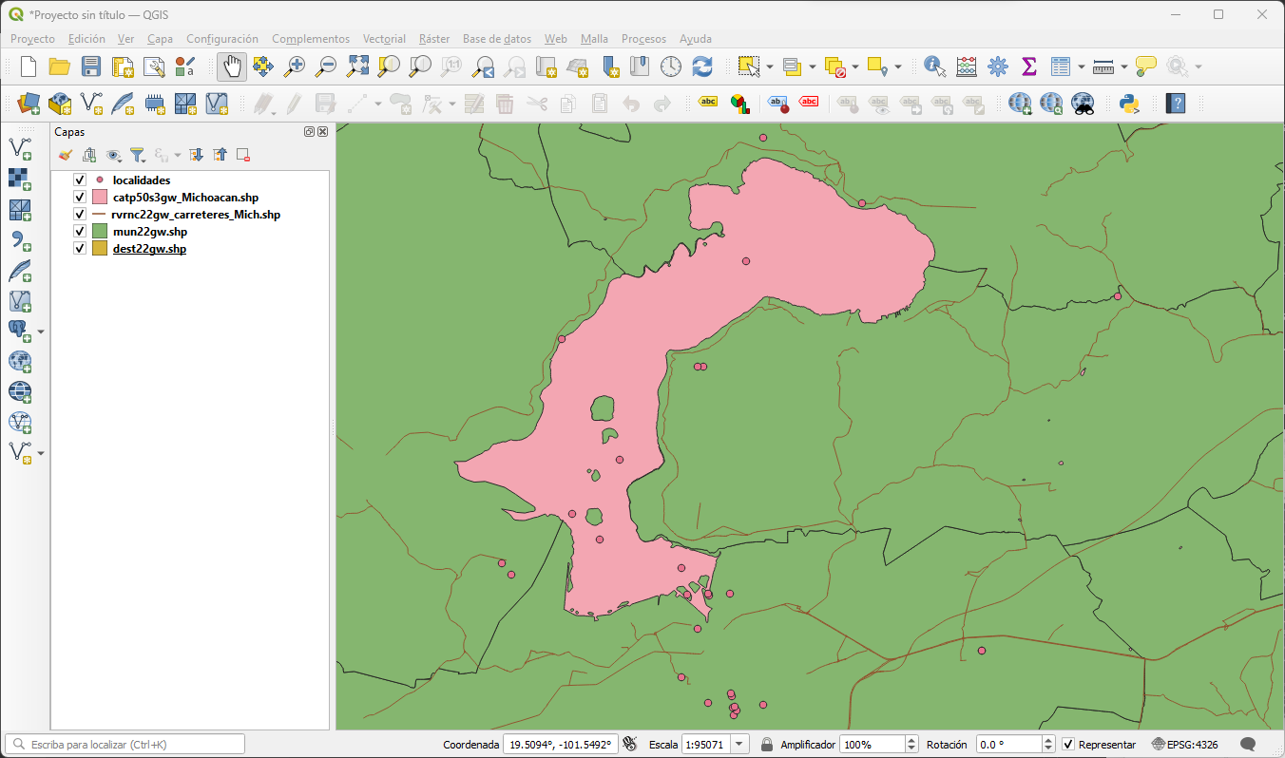Image resolution: width=1285 pixels, height=758 pixels.
Task: Save the project with the floppy disk icon
Action: [x=91, y=66]
